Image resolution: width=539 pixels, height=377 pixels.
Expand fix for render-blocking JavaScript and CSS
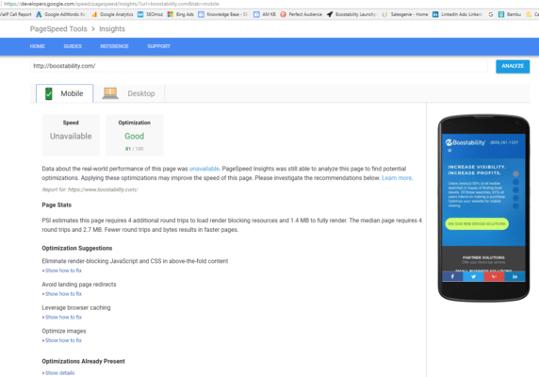pos(63,270)
